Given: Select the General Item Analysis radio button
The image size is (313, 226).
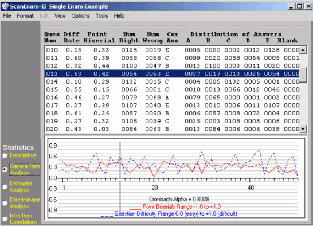Looking at the screenshot, I should [x=5, y=169].
